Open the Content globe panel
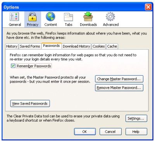 pos(50,19)
